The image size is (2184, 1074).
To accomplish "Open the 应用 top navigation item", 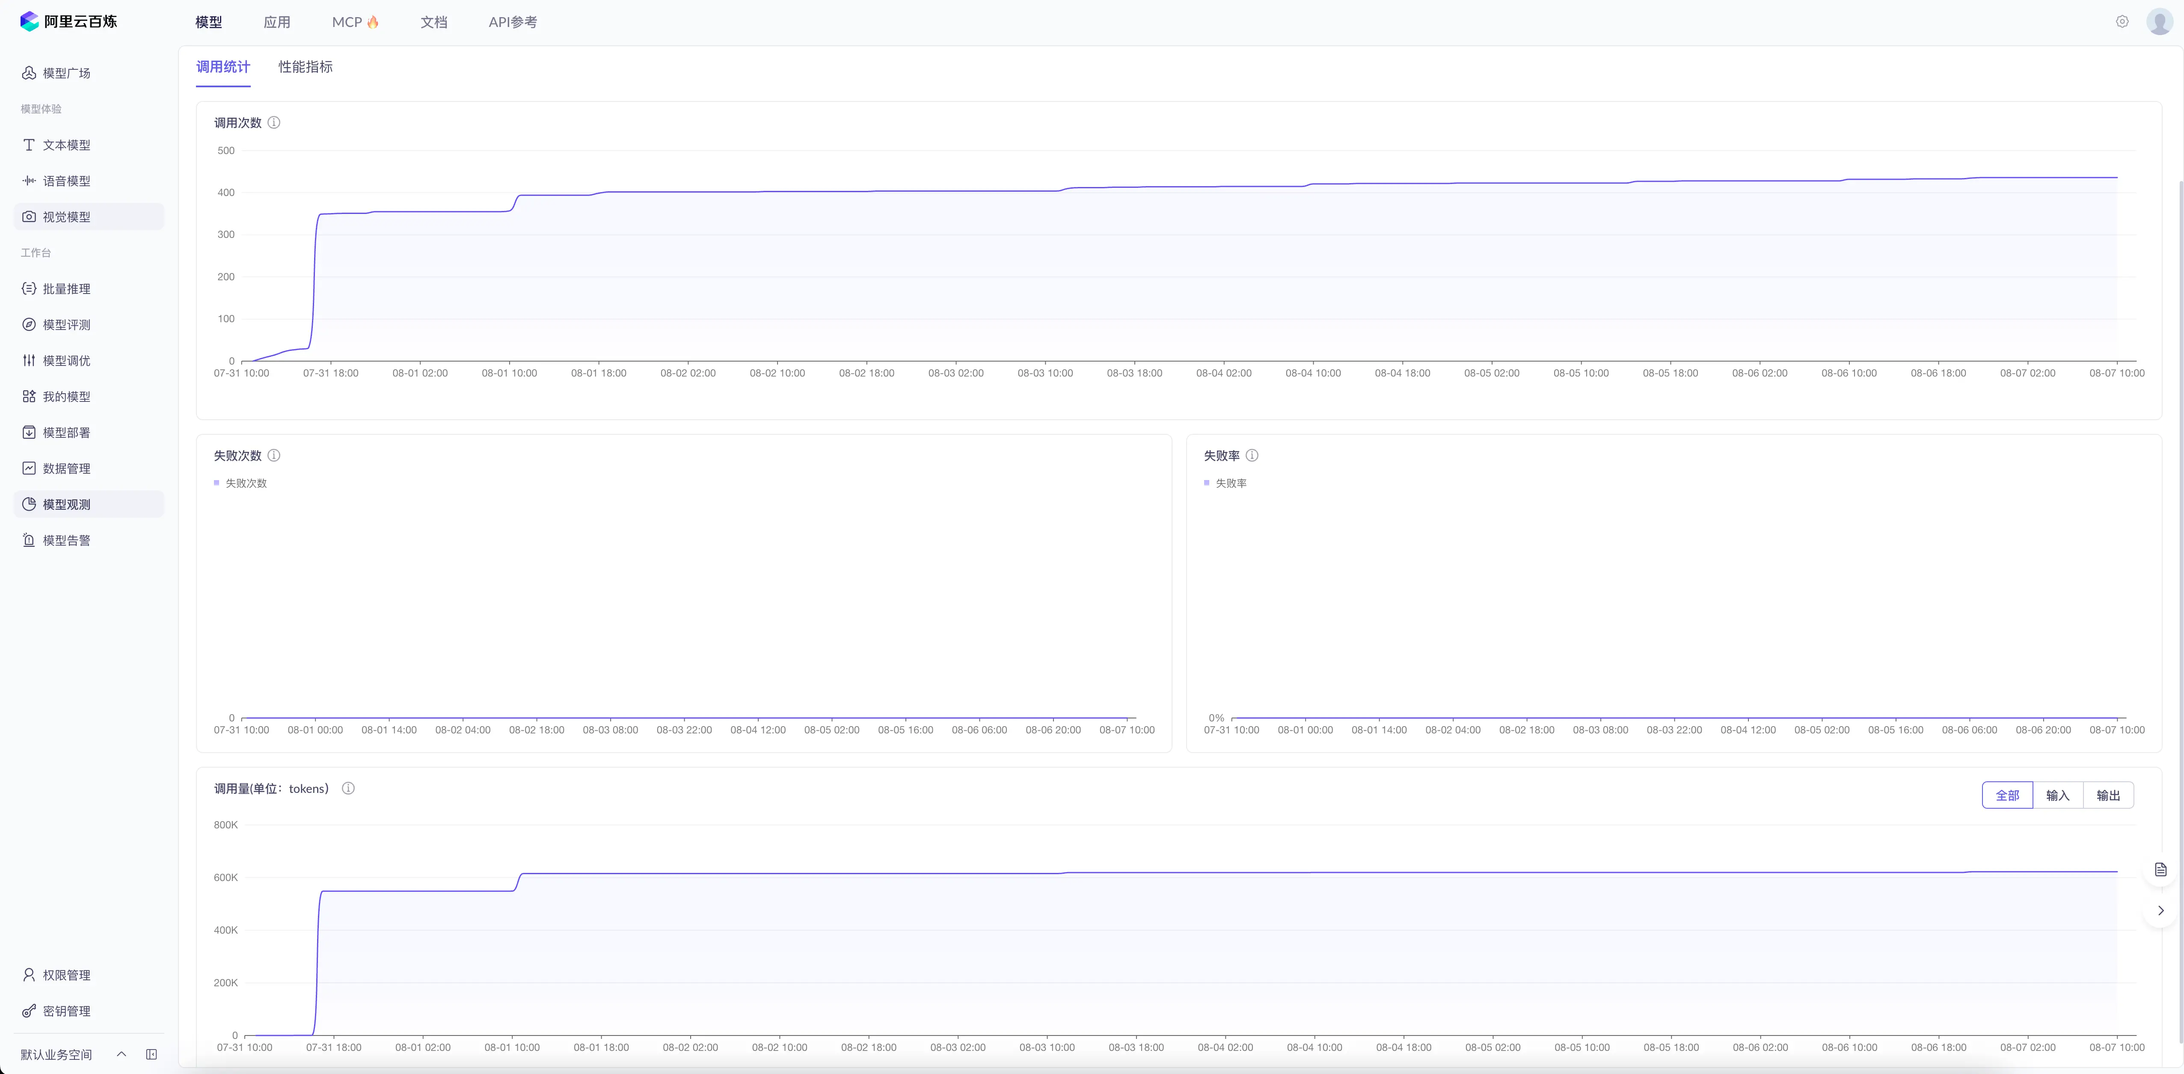I will pyautogui.click(x=277, y=22).
